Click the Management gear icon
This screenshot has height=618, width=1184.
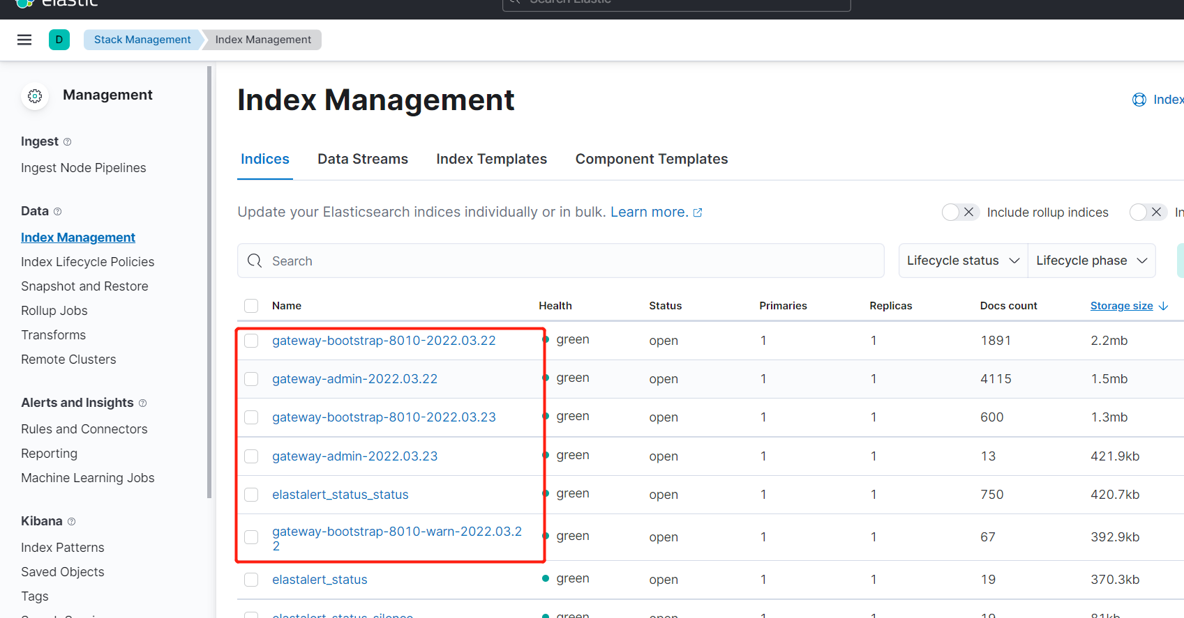(x=35, y=96)
